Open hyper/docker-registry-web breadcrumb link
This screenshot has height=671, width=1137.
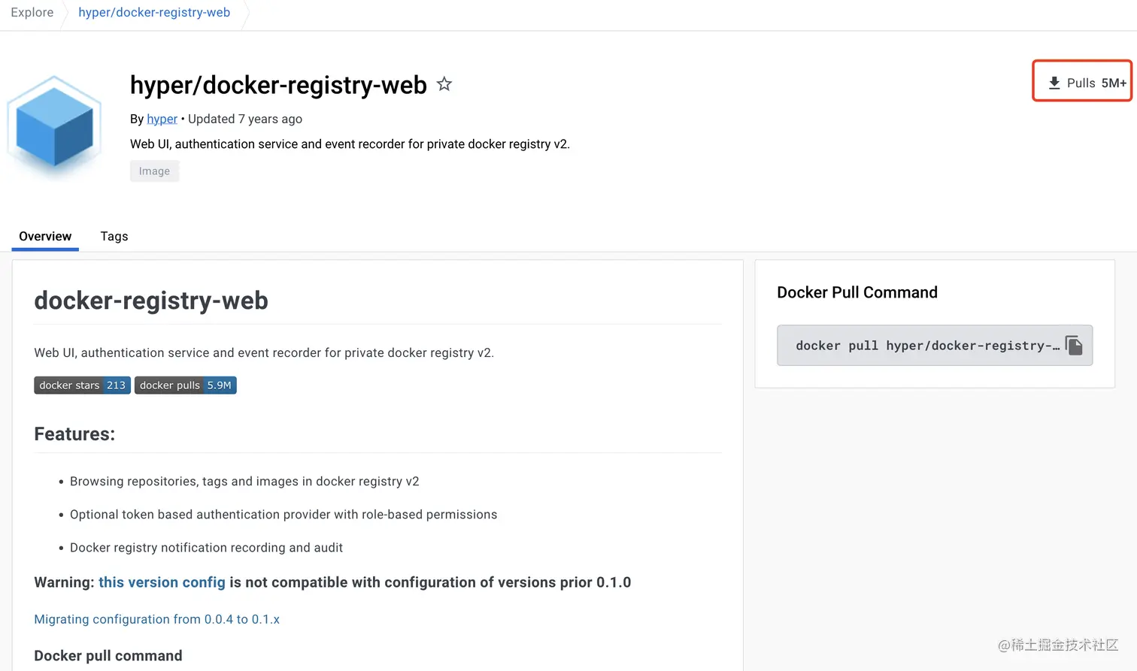pyautogui.click(x=154, y=13)
